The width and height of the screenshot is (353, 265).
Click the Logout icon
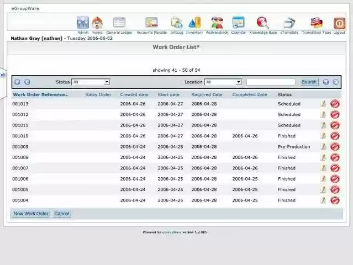(x=339, y=23)
